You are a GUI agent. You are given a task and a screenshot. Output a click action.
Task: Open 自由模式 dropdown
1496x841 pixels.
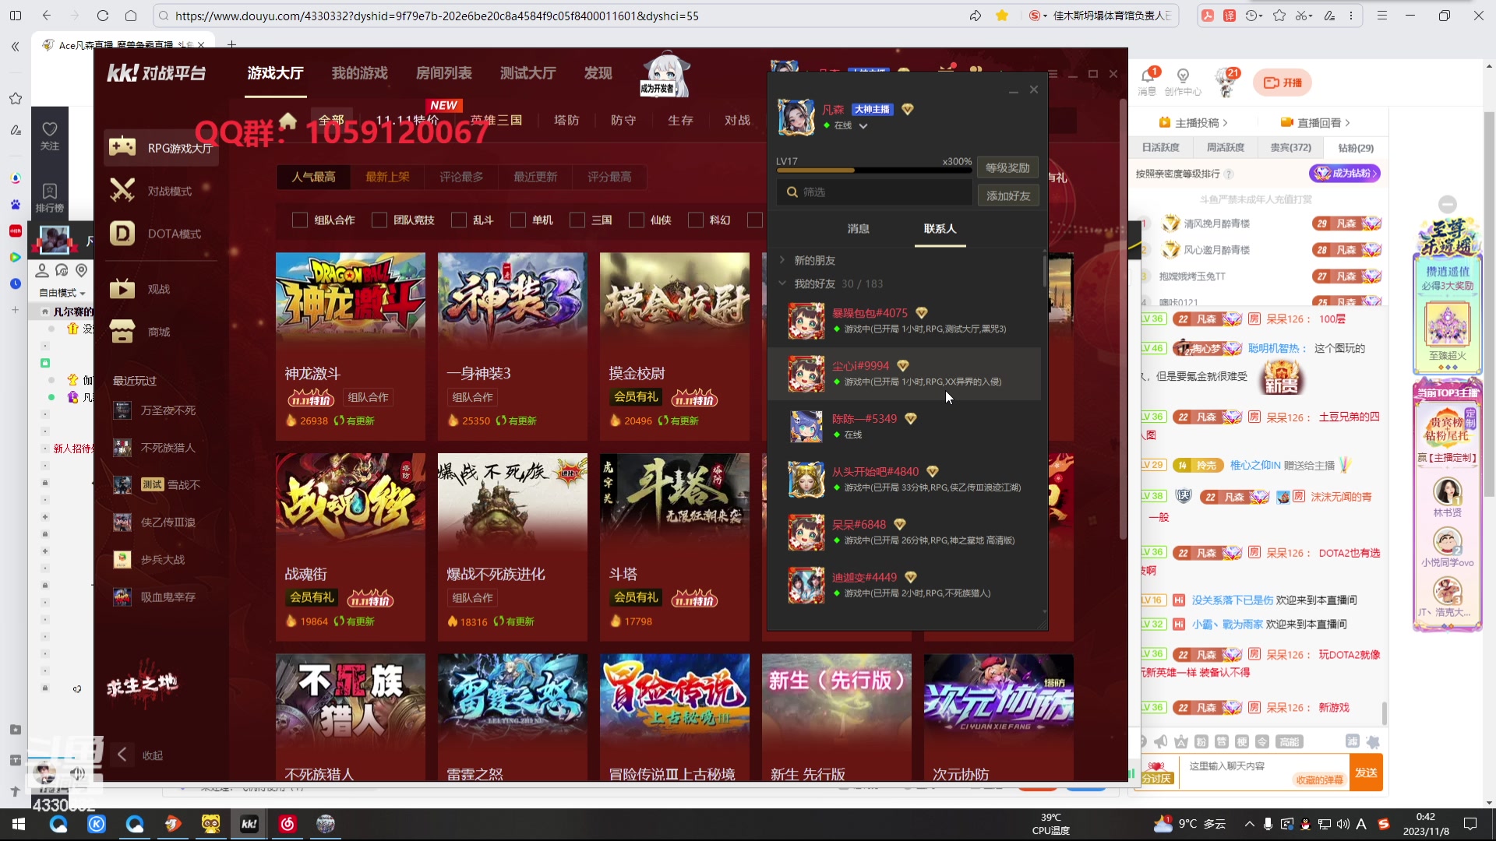(62, 294)
